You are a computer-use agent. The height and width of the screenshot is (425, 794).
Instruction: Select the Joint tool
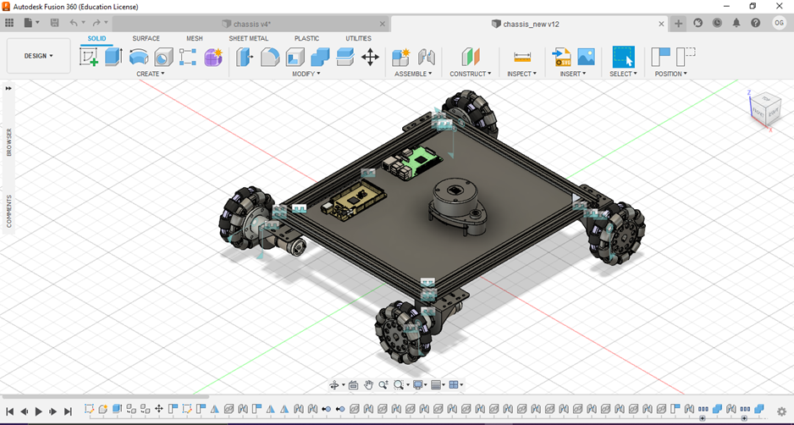[x=427, y=57]
